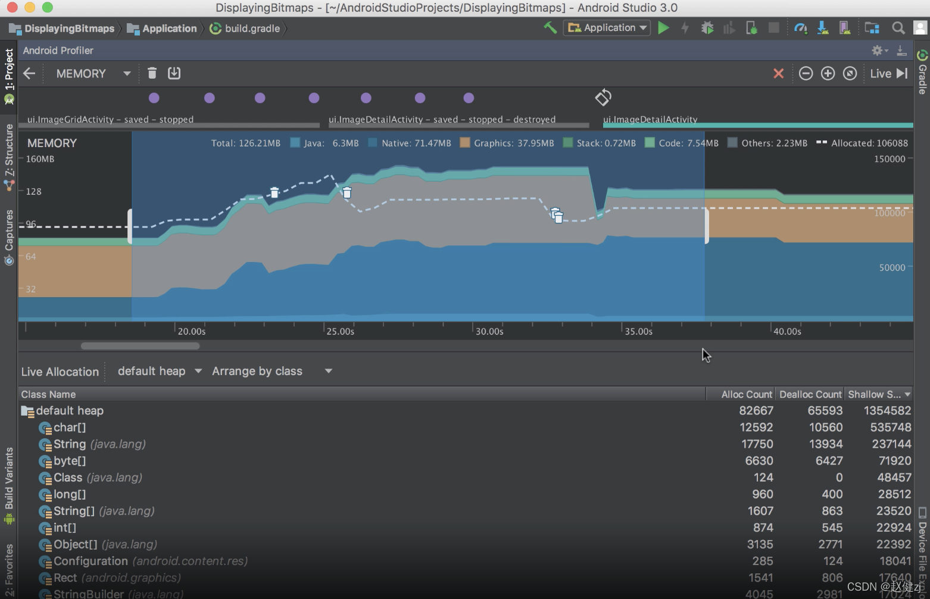Click DisplayingBitmaps breadcrumb
This screenshot has width=930, height=599.
[x=61, y=28]
